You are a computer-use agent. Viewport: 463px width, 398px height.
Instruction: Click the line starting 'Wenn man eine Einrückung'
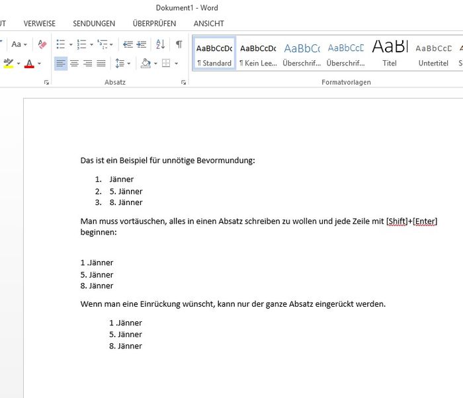(233, 304)
